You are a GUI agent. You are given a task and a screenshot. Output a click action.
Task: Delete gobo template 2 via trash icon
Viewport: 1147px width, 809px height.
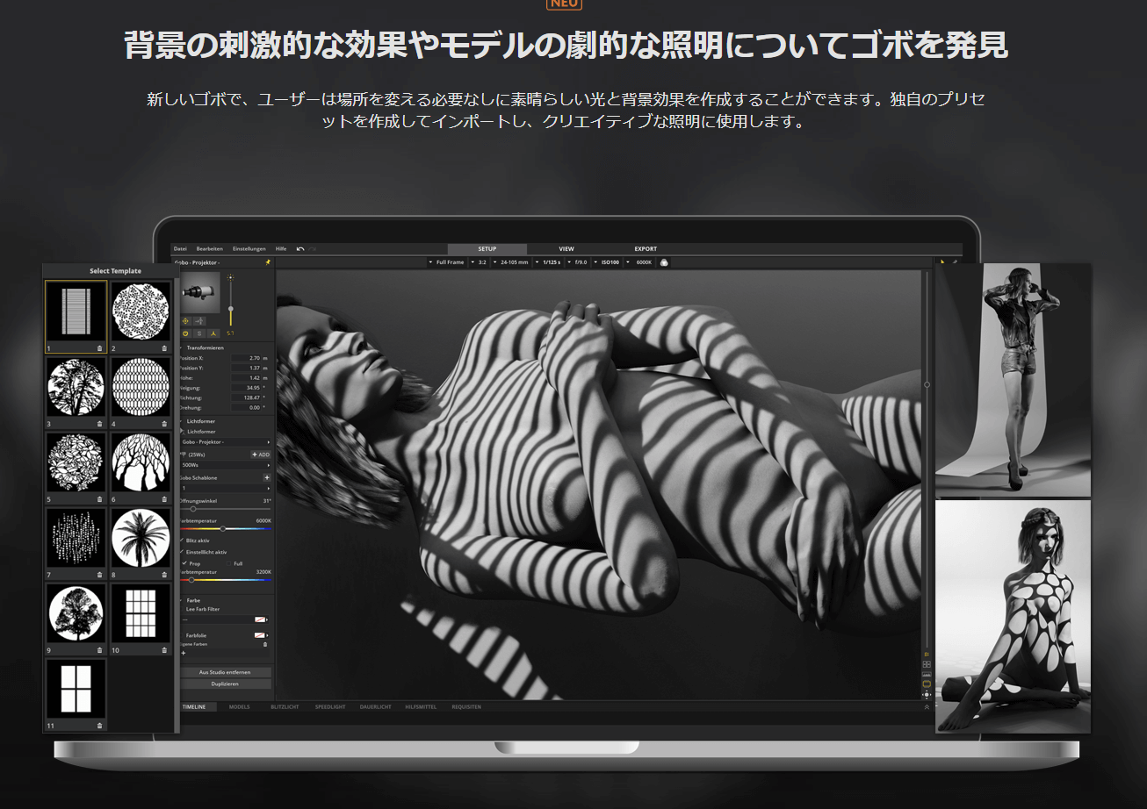164,348
